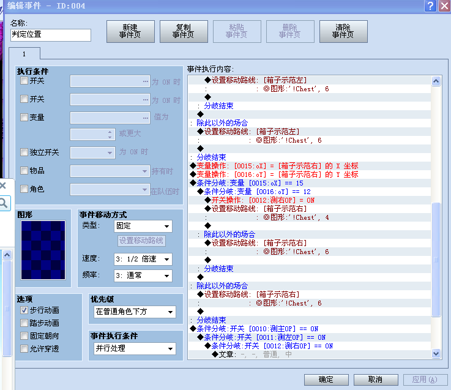Open the 角色 selection dropdown

110,190
